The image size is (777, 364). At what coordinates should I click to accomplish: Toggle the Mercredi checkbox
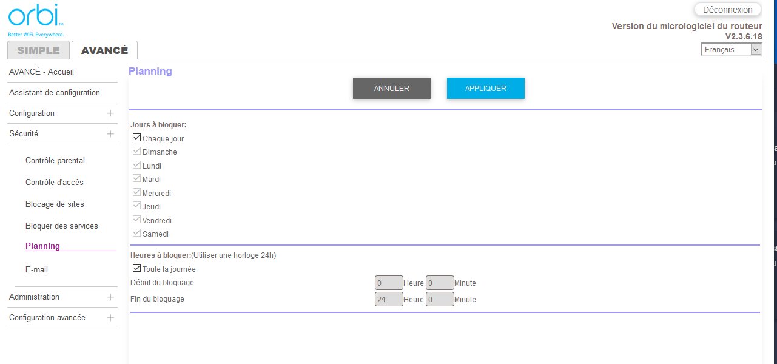pos(136,193)
